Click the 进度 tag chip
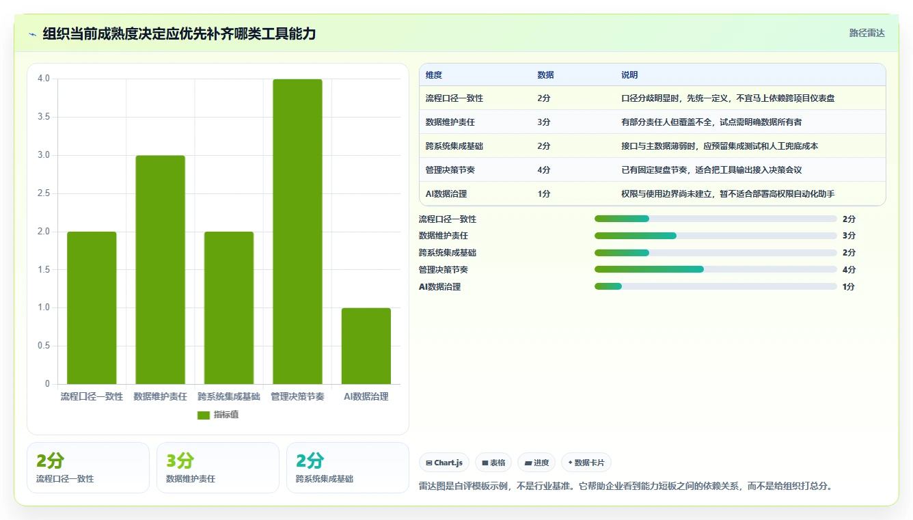Image resolution: width=913 pixels, height=520 pixels. click(x=536, y=463)
